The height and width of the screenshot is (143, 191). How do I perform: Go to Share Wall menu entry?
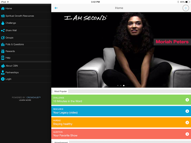[25, 30]
